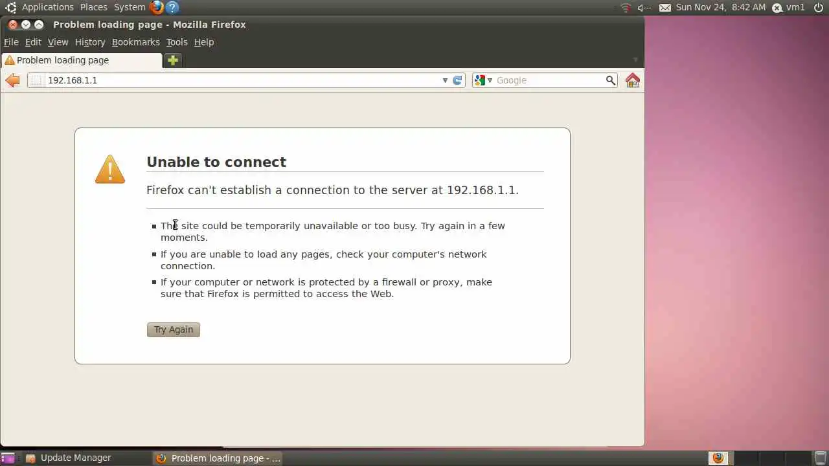The image size is (829, 466).
Task: Open the Applications panel menu
Action: tap(48, 8)
